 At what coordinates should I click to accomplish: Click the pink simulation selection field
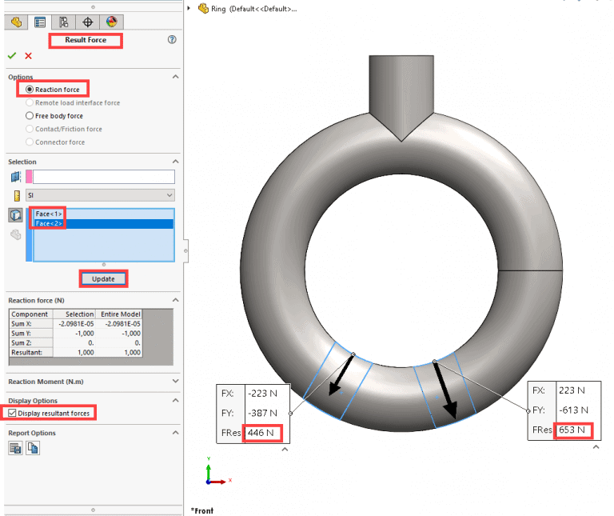pyautogui.click(x=102, y=177)
